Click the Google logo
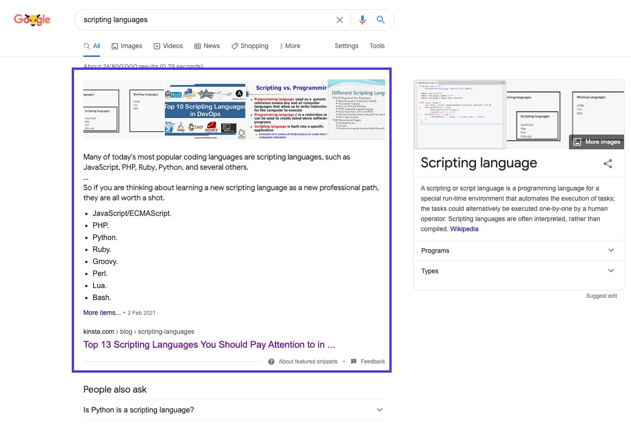 coord(31,19)
